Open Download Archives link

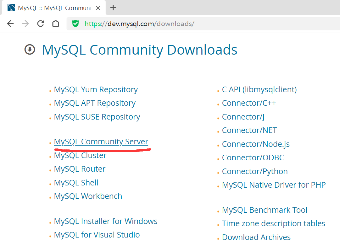click(x=256, y=237)
